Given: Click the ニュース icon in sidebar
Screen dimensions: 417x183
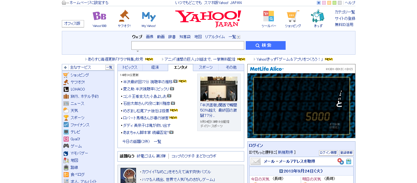Looking at the screenshot, I should click(x=66, y=104).
